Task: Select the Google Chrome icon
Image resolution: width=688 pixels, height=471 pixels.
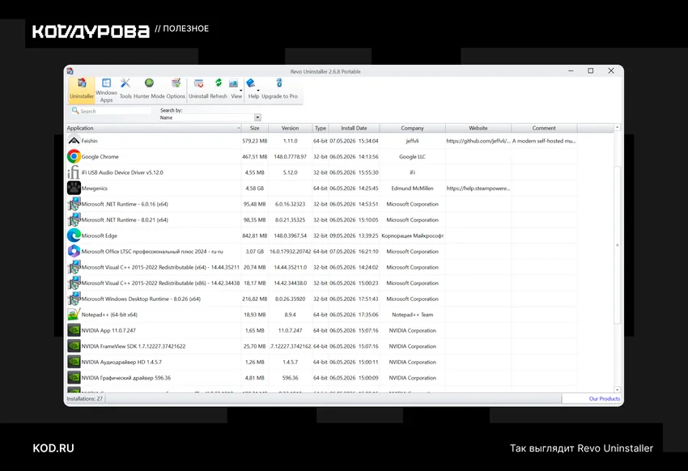Action: 74,156
